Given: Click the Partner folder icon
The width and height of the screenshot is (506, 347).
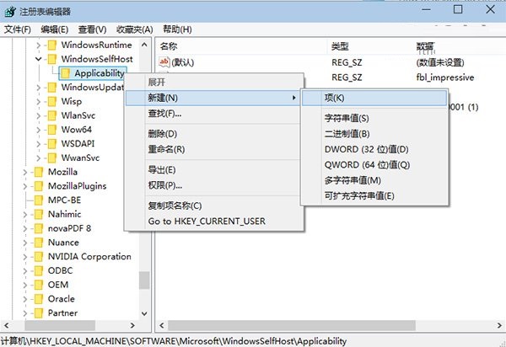Looking at the screenshot, I should (x=39, y=313).
